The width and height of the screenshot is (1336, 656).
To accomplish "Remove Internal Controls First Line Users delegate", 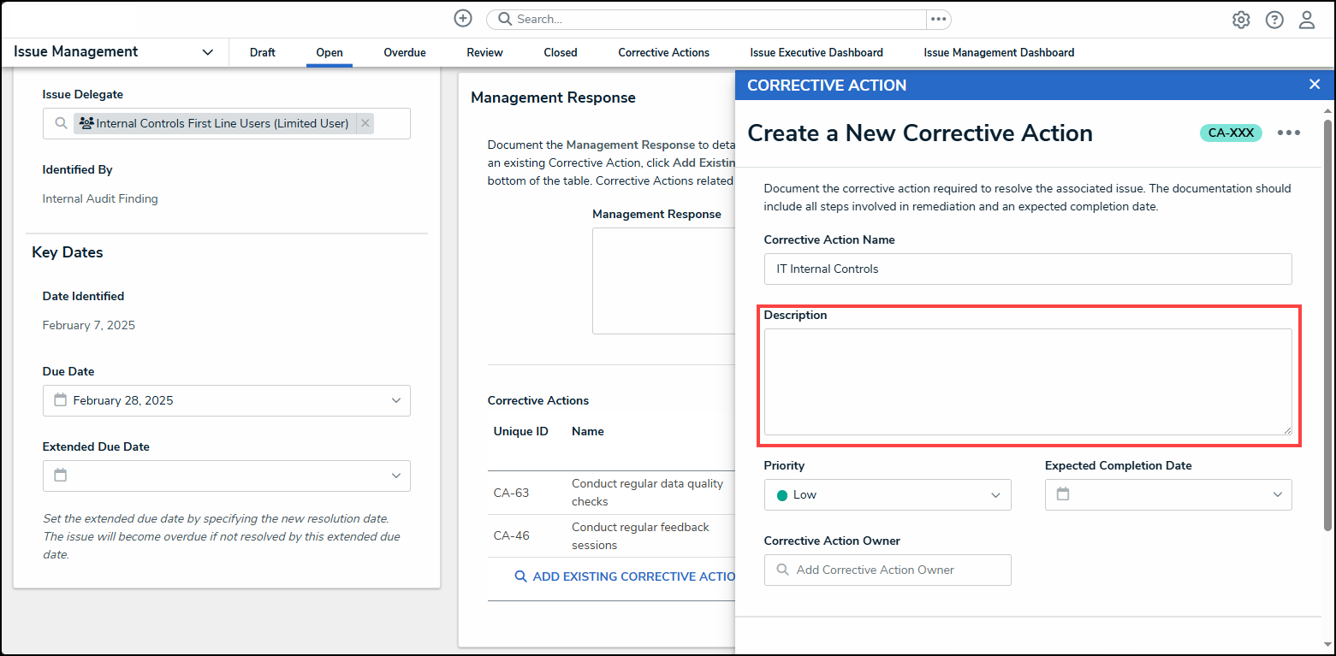I will [365, 123].
